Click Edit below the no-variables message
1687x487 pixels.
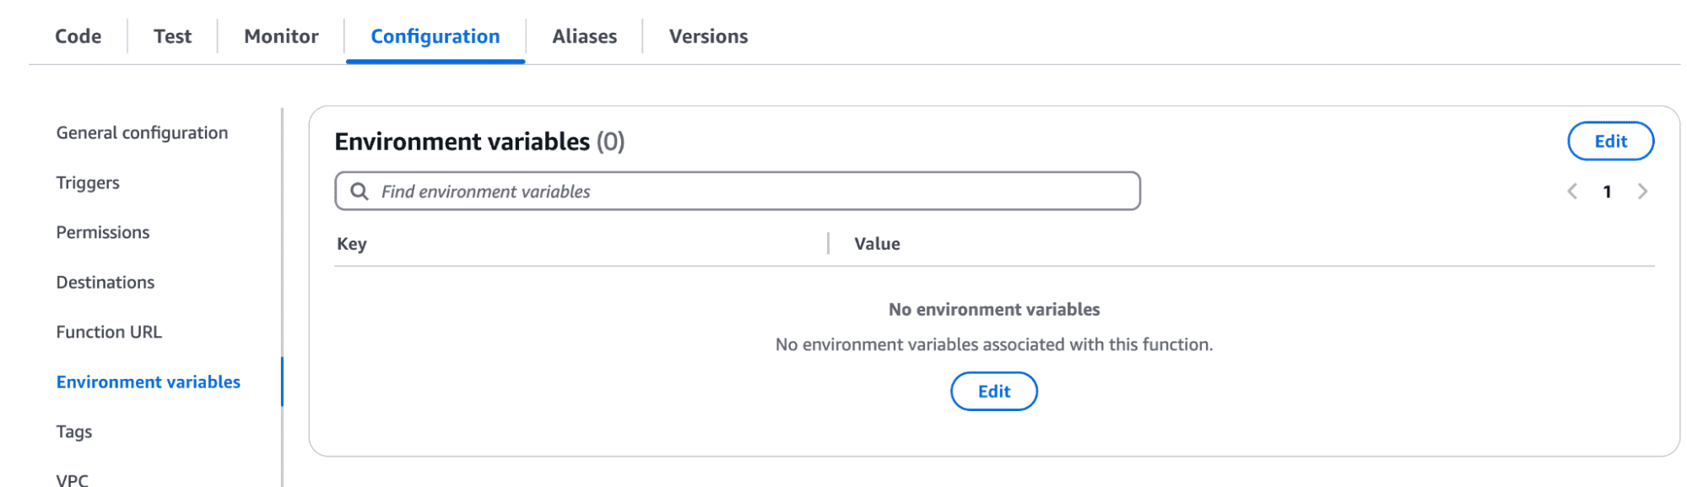[x=994, y=391]
